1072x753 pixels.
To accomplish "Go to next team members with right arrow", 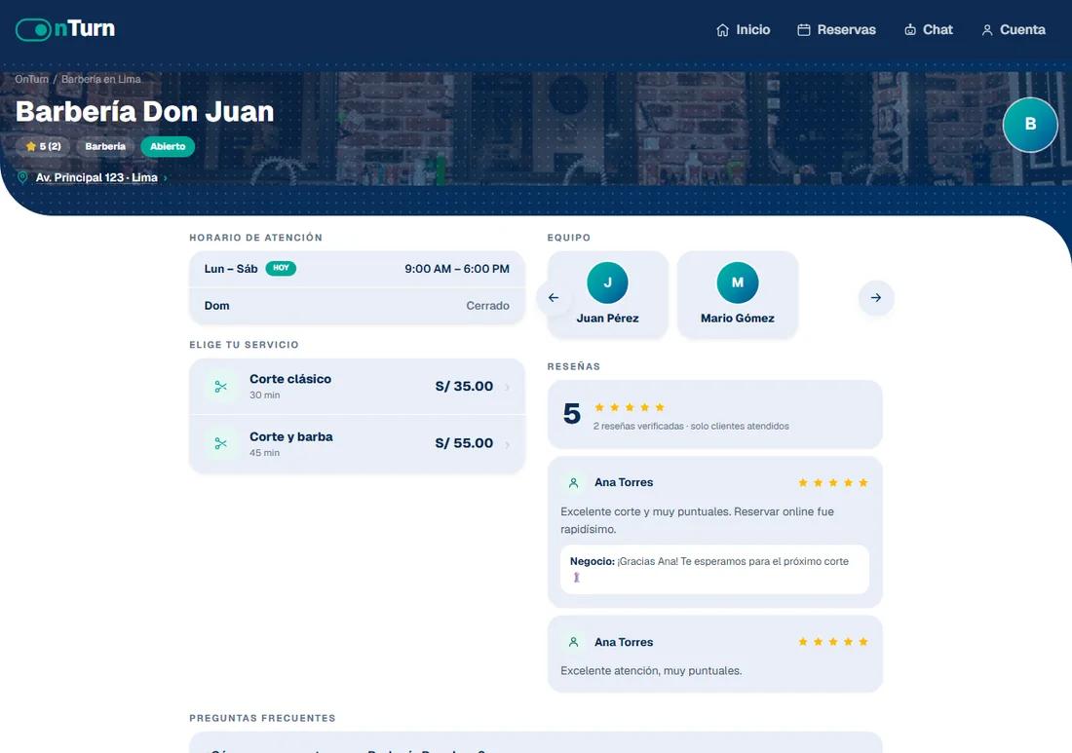I will (876, 298).
